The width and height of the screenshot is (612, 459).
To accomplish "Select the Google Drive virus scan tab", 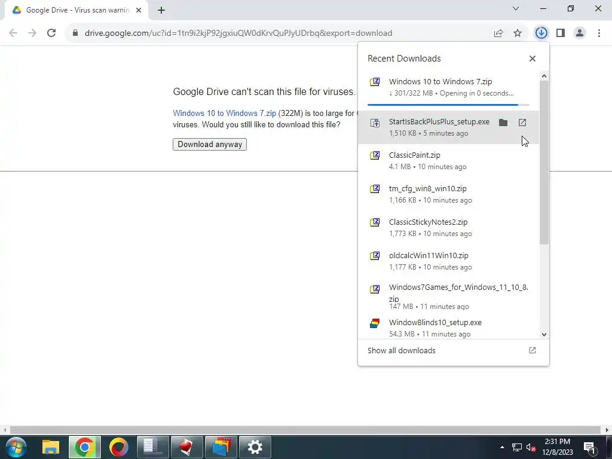I will 76,11.
